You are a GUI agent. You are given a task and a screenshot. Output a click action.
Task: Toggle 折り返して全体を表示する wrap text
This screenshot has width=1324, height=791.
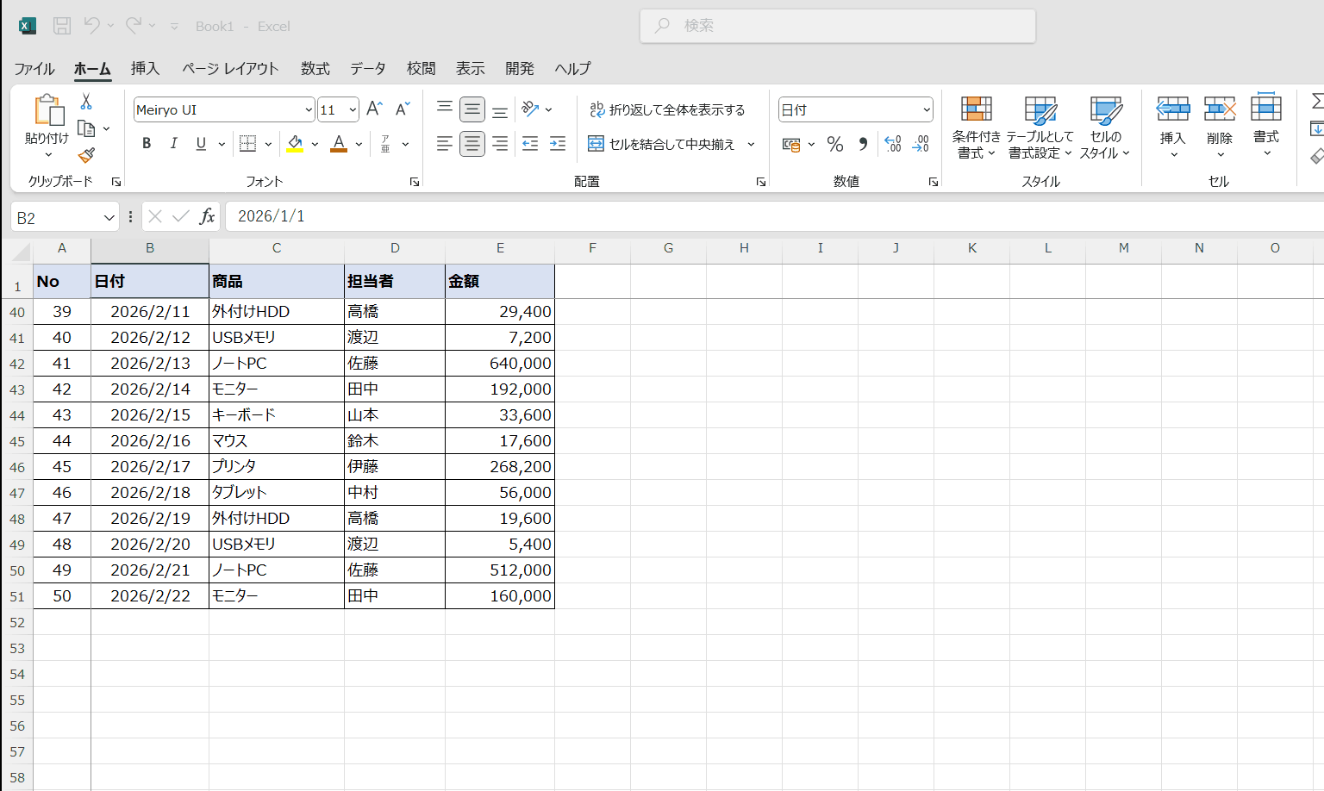point(667,109)
